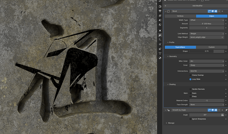Open the Object Data properties tab icon

(160, 53)
